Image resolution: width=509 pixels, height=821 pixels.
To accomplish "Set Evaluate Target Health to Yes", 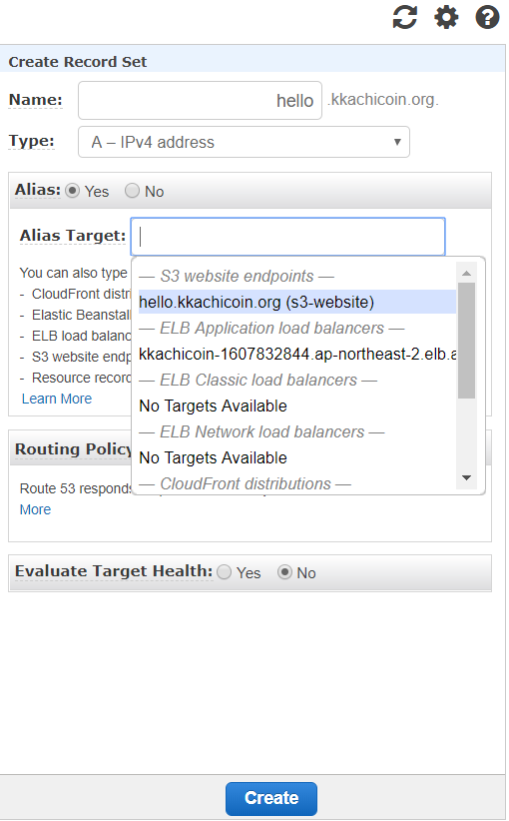I will coord(224,571).
